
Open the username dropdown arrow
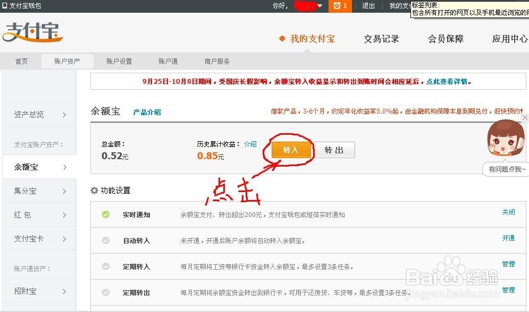coord(320,6)
